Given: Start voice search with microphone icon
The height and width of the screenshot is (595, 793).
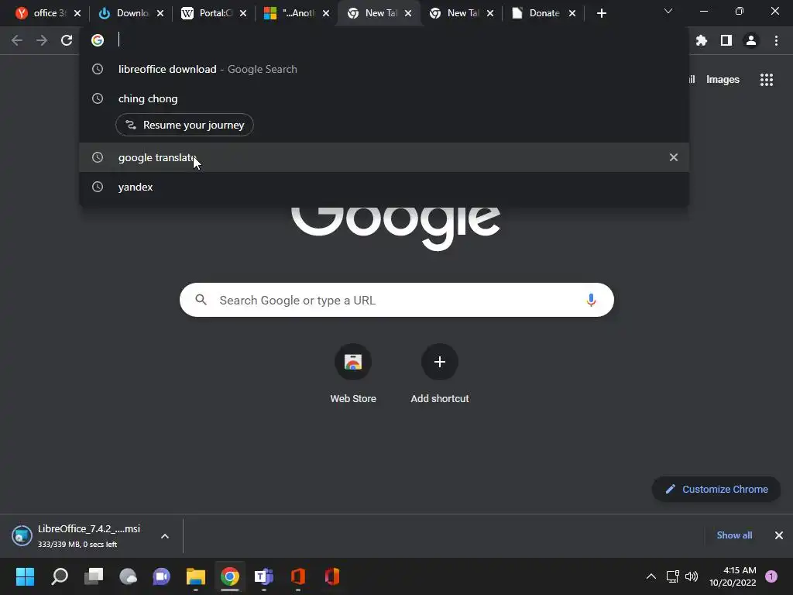Looking at the screenshot, I should 591,300.
